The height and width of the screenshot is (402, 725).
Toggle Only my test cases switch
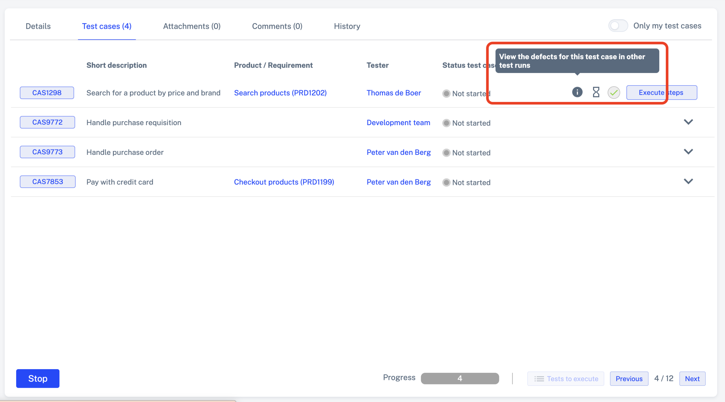[x=618, y=26]
